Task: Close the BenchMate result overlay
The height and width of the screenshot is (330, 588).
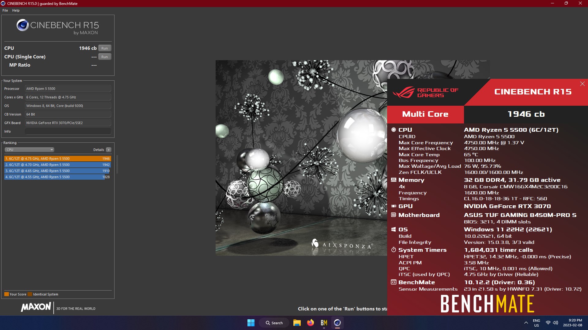Action: (582, 84)
